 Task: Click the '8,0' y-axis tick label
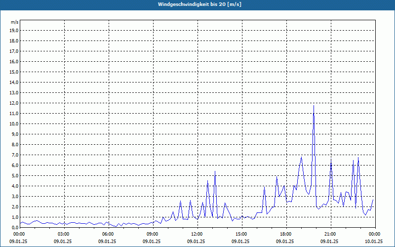(15, 144)
